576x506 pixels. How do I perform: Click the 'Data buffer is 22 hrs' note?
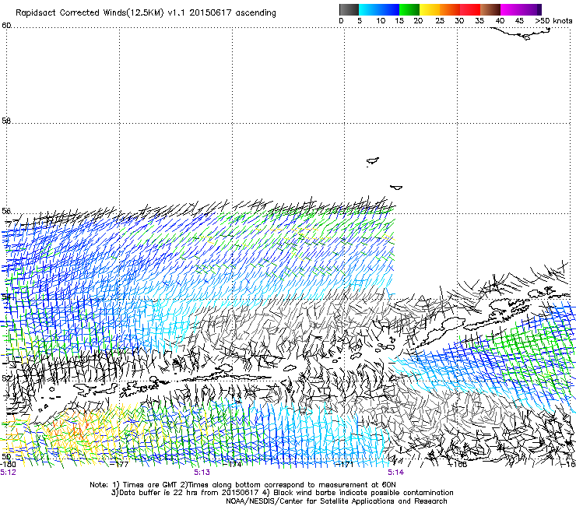(x=185, y=493)
